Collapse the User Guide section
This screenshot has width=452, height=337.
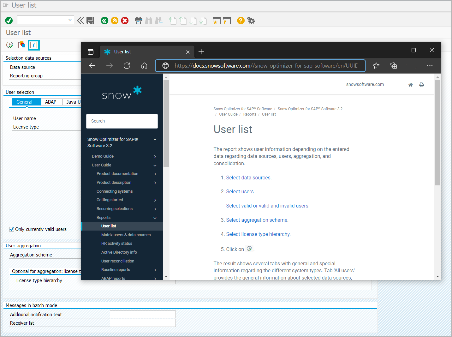(x=155, y=165)
